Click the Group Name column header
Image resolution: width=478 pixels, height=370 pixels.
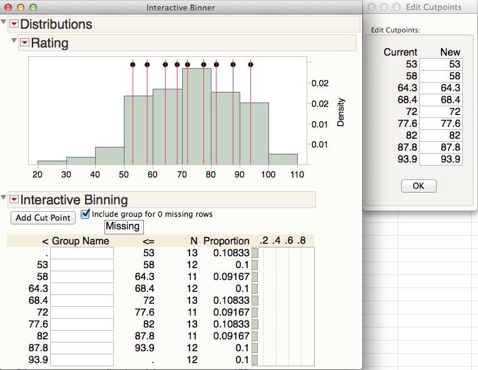click(80, 241)
